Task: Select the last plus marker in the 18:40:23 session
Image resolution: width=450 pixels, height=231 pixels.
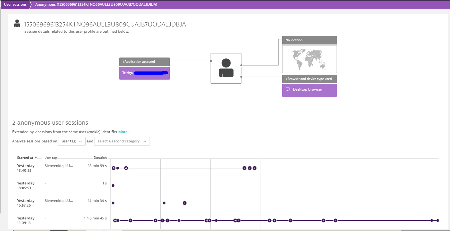Action: (254, 168)
